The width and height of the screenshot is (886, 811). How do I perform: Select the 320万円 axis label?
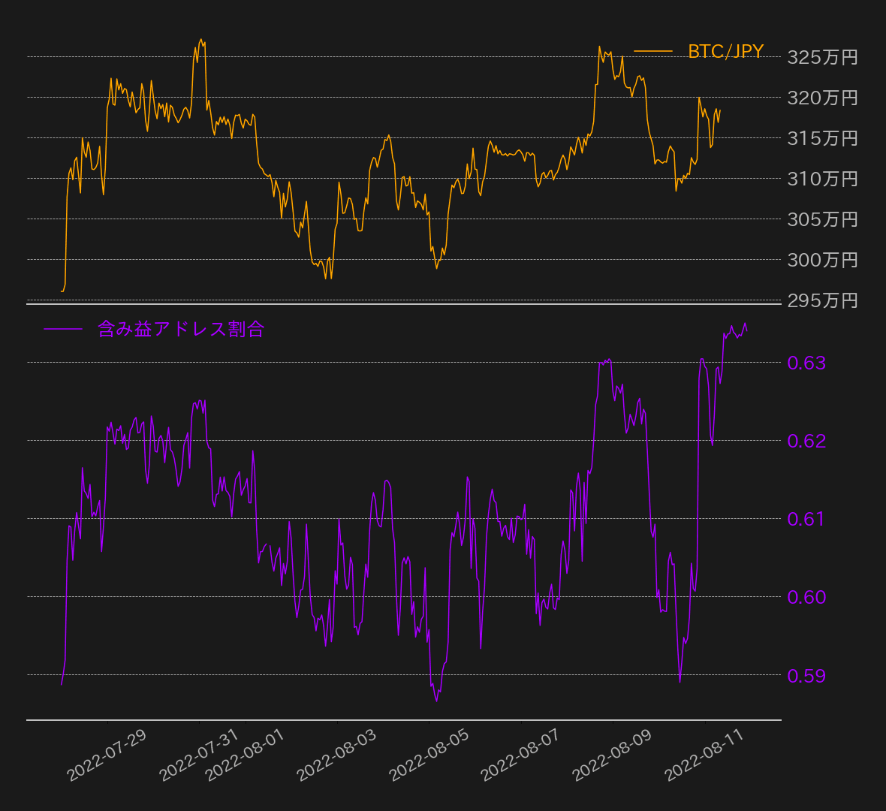822,98
